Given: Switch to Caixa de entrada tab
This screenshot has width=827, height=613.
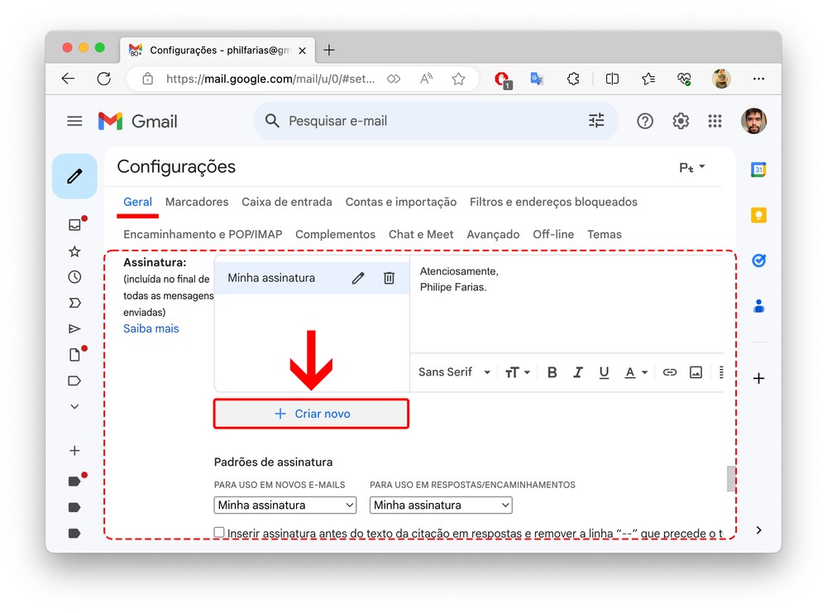Looking at the screenshot, I should [287, 202].
